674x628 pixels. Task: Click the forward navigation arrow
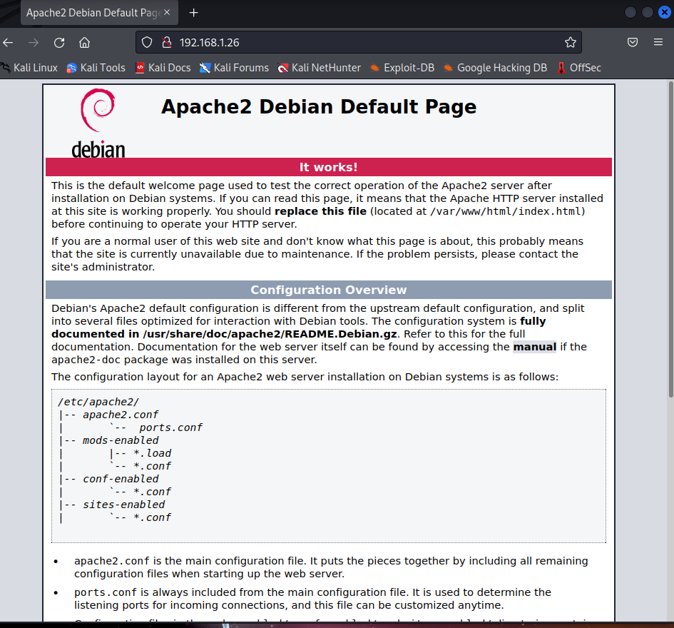tap(33, 43)
